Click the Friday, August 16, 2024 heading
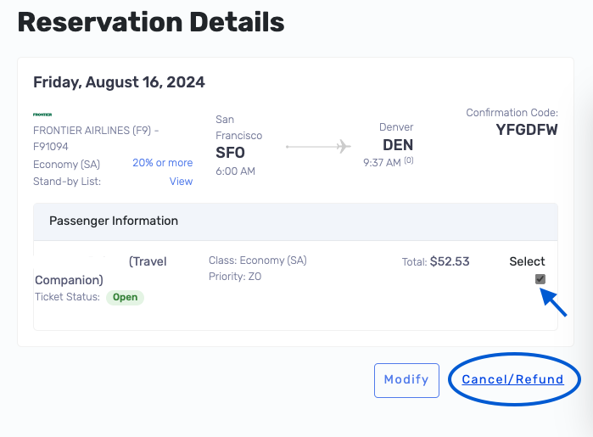The image size is (593, 437). pyautogui.click(x=119, y=82)
